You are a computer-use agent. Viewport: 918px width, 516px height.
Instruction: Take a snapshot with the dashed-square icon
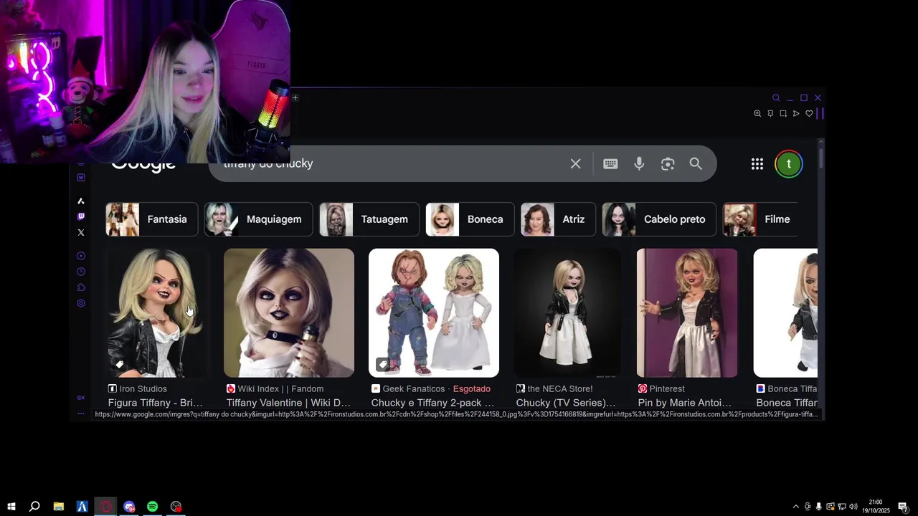click(783, 113)
